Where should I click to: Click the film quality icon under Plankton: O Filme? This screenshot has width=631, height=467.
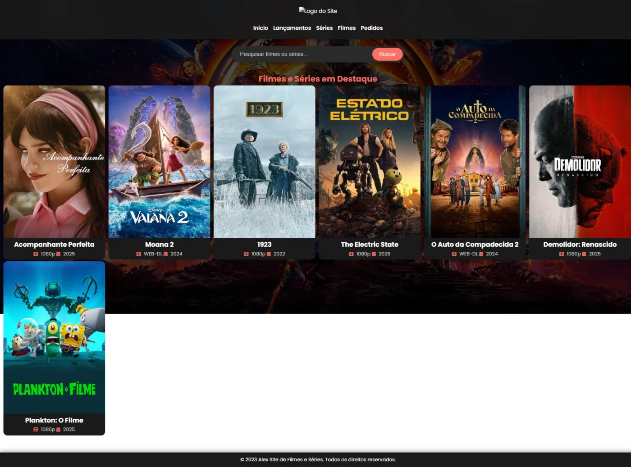coord(36,430)
